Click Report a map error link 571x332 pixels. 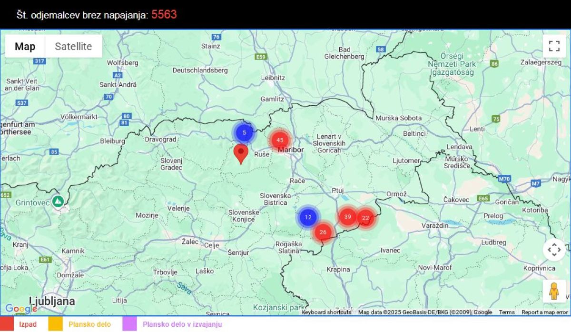click(544, 312)
